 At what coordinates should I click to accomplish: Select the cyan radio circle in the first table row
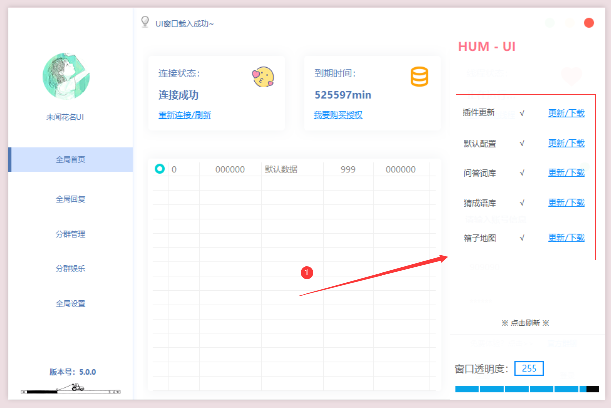click(159, 169)
